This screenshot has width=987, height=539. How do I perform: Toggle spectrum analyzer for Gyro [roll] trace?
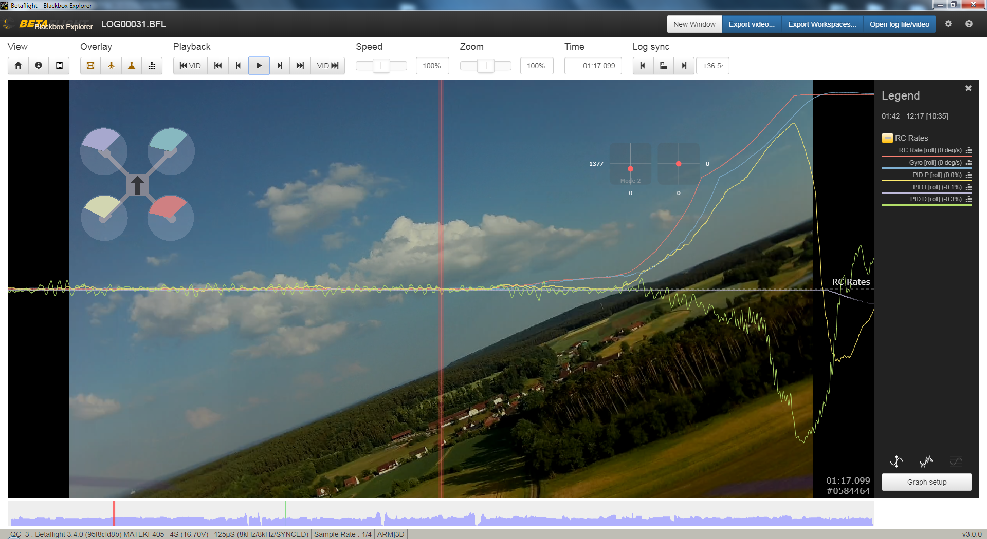968,163
